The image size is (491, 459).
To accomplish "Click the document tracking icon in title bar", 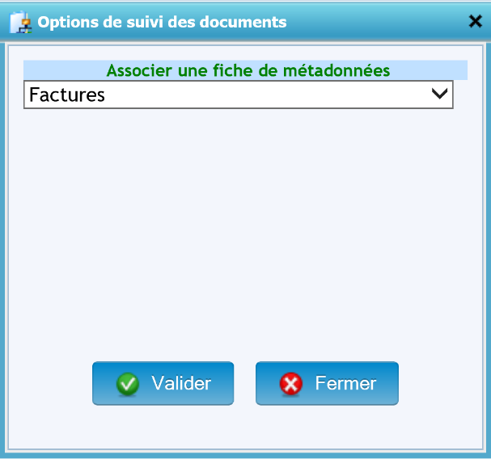I will coord(20,22).
